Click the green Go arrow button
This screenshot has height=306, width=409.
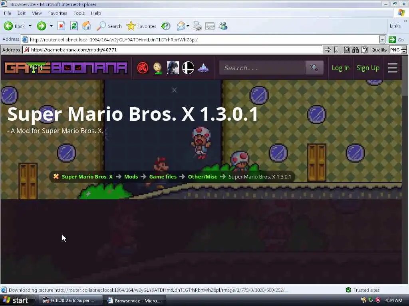point(392,39)
